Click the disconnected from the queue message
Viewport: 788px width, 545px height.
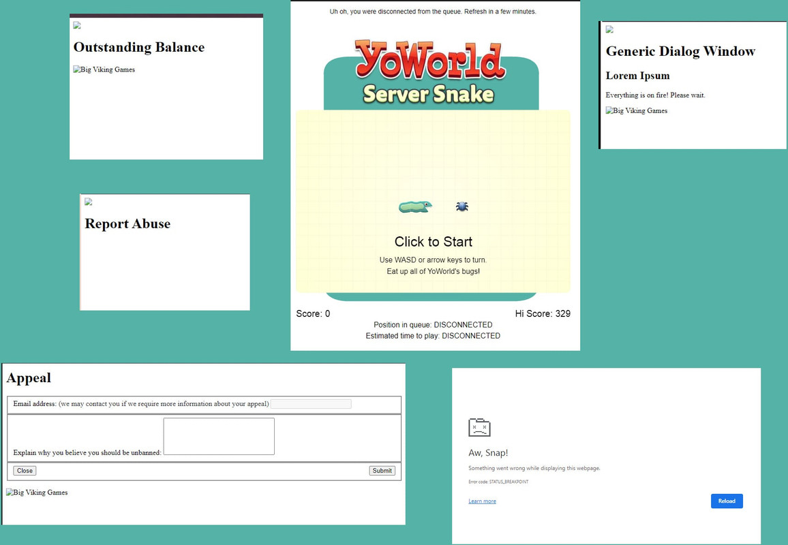pyautogui.click(x=434, y=11)
